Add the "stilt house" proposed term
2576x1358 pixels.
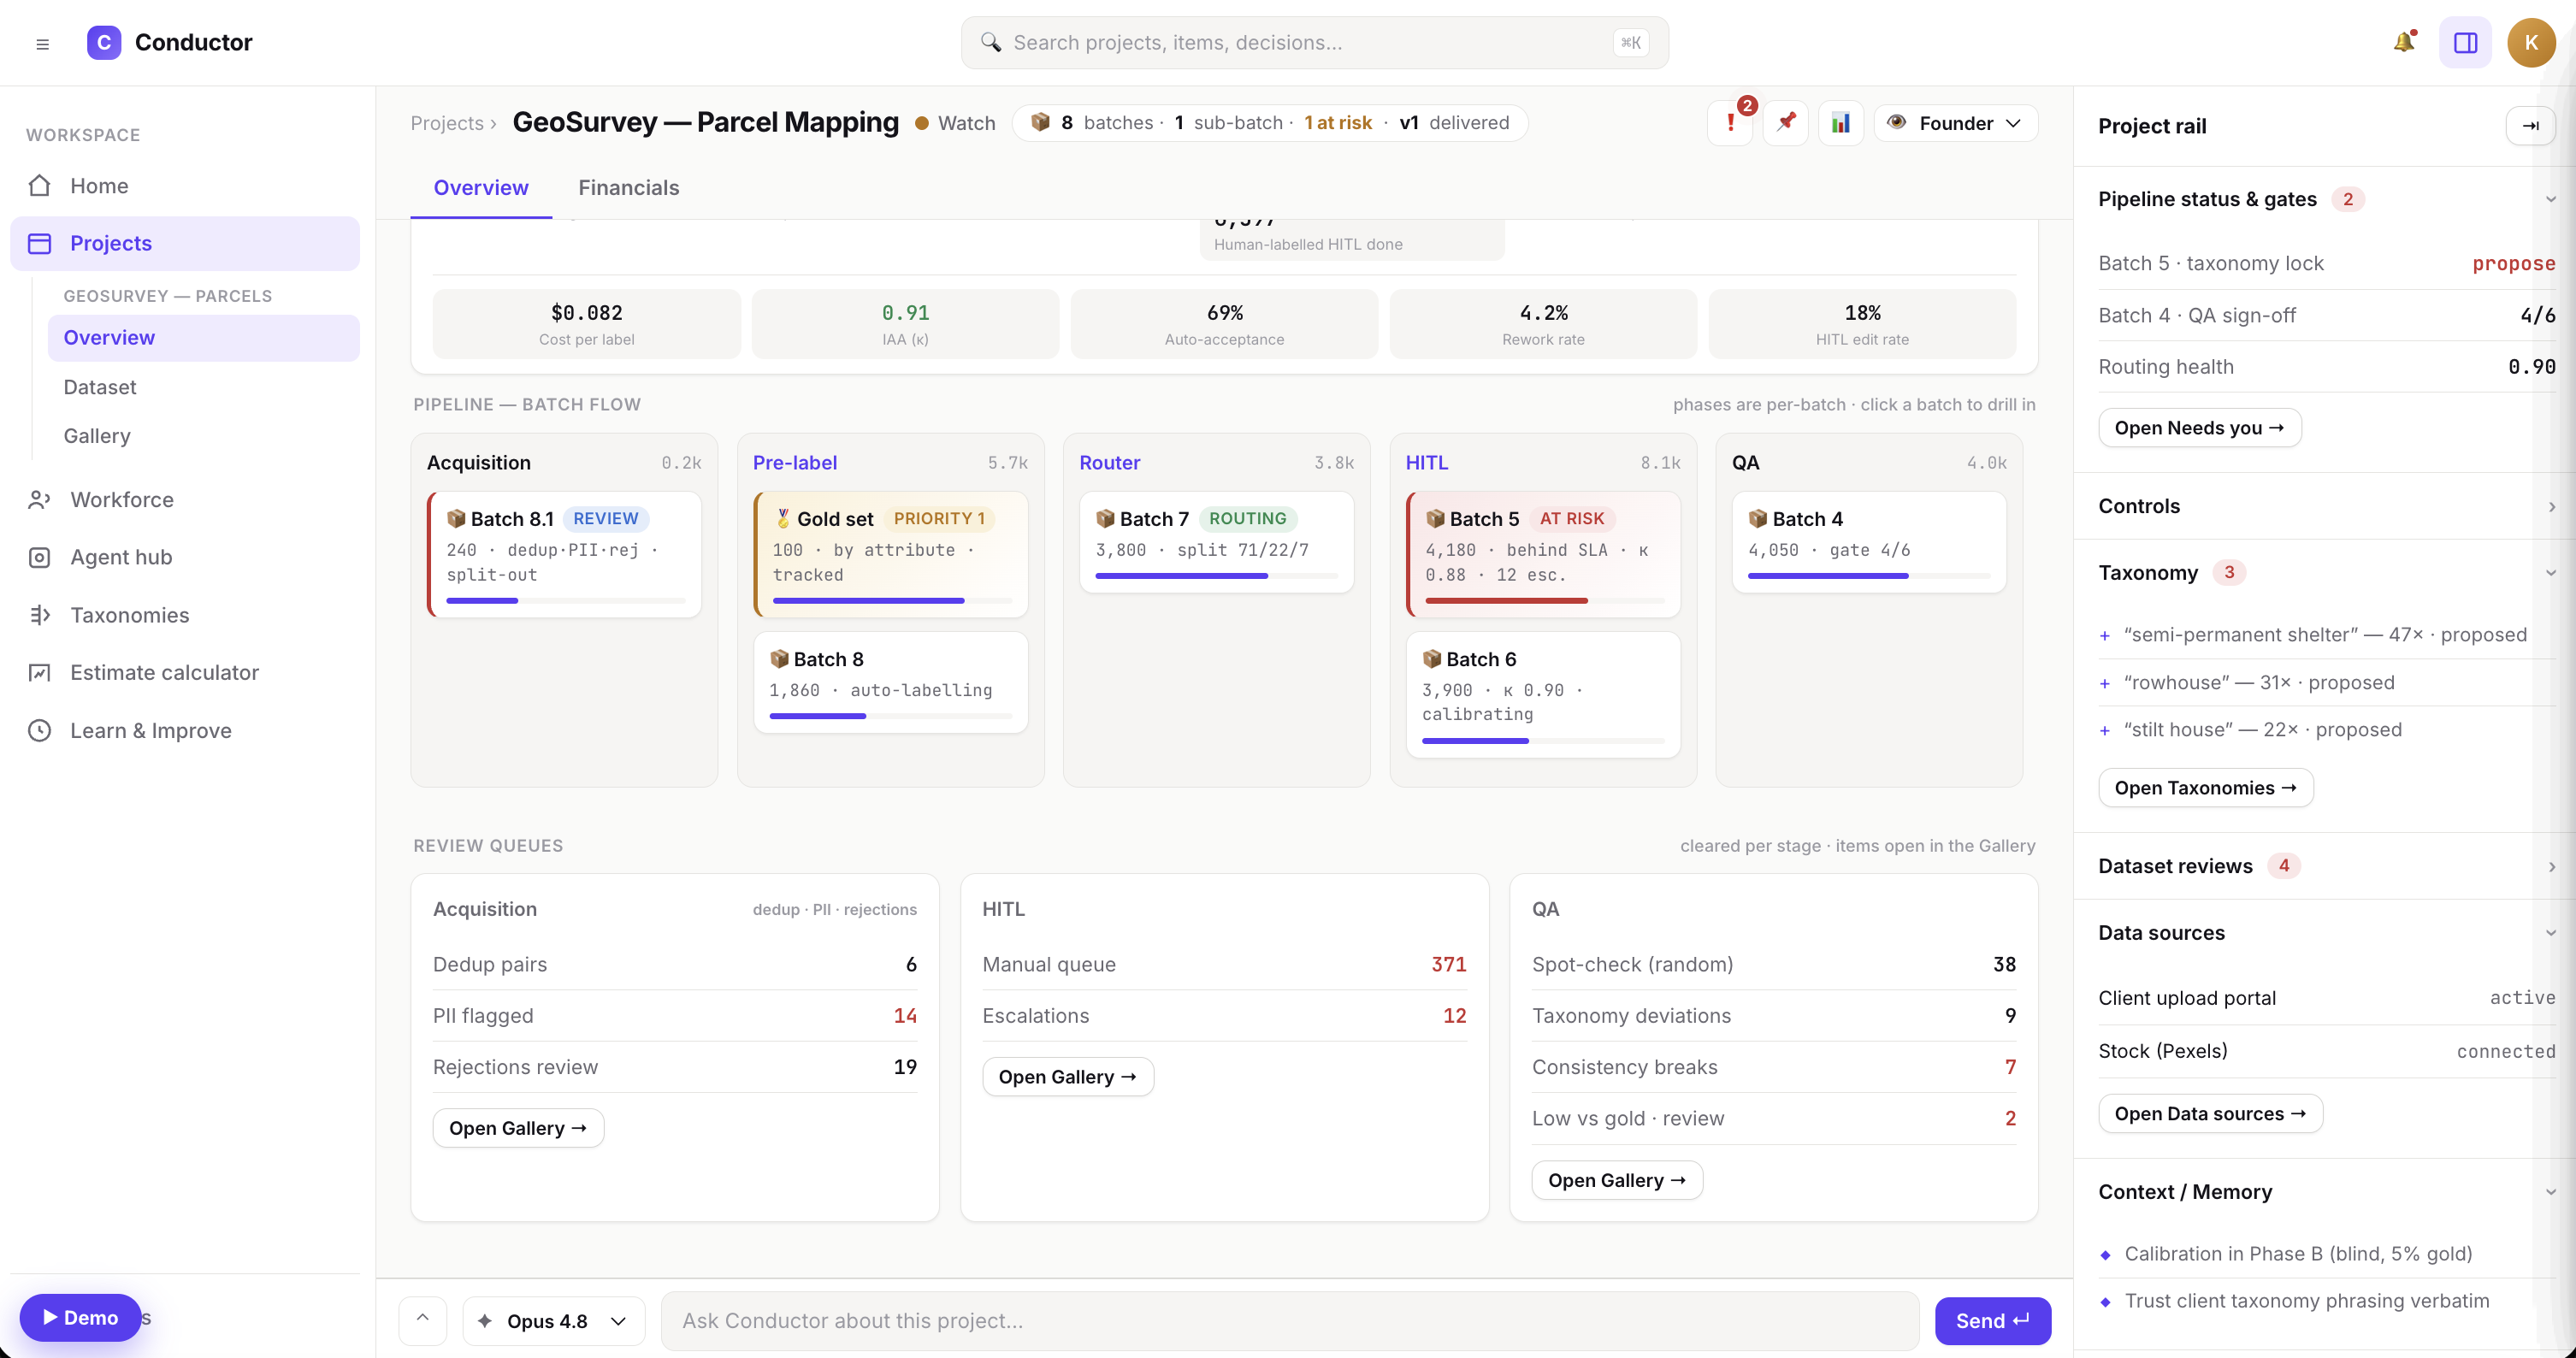(2105, 730)
